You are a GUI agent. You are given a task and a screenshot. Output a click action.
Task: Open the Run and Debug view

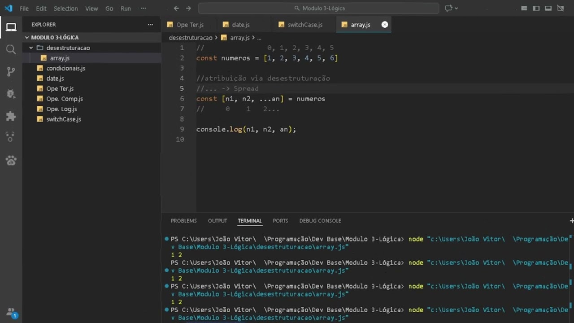tap(11, 94)
